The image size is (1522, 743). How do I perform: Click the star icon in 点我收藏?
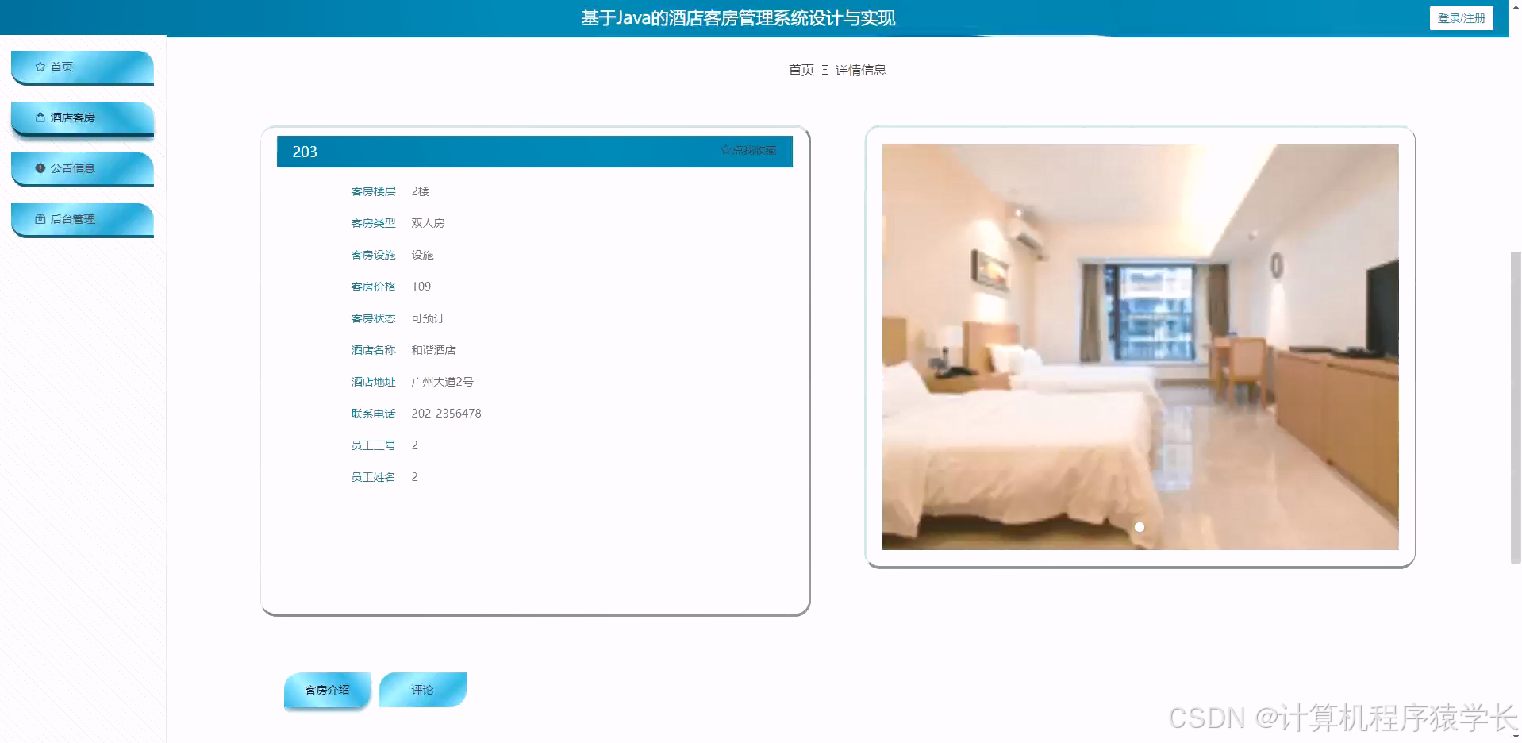(x=725, y=150)
